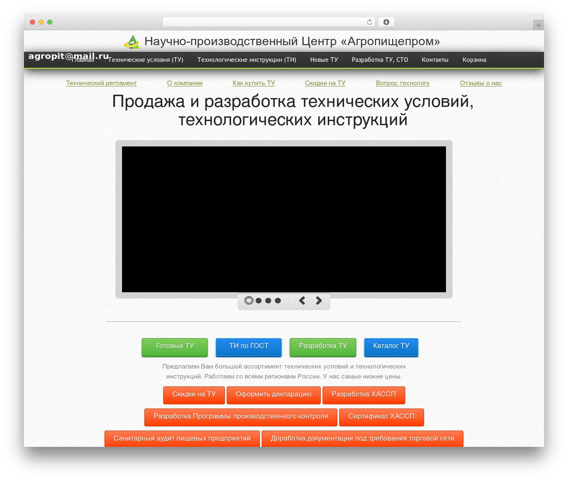Select the fourth slide dot

coord(278,300)
